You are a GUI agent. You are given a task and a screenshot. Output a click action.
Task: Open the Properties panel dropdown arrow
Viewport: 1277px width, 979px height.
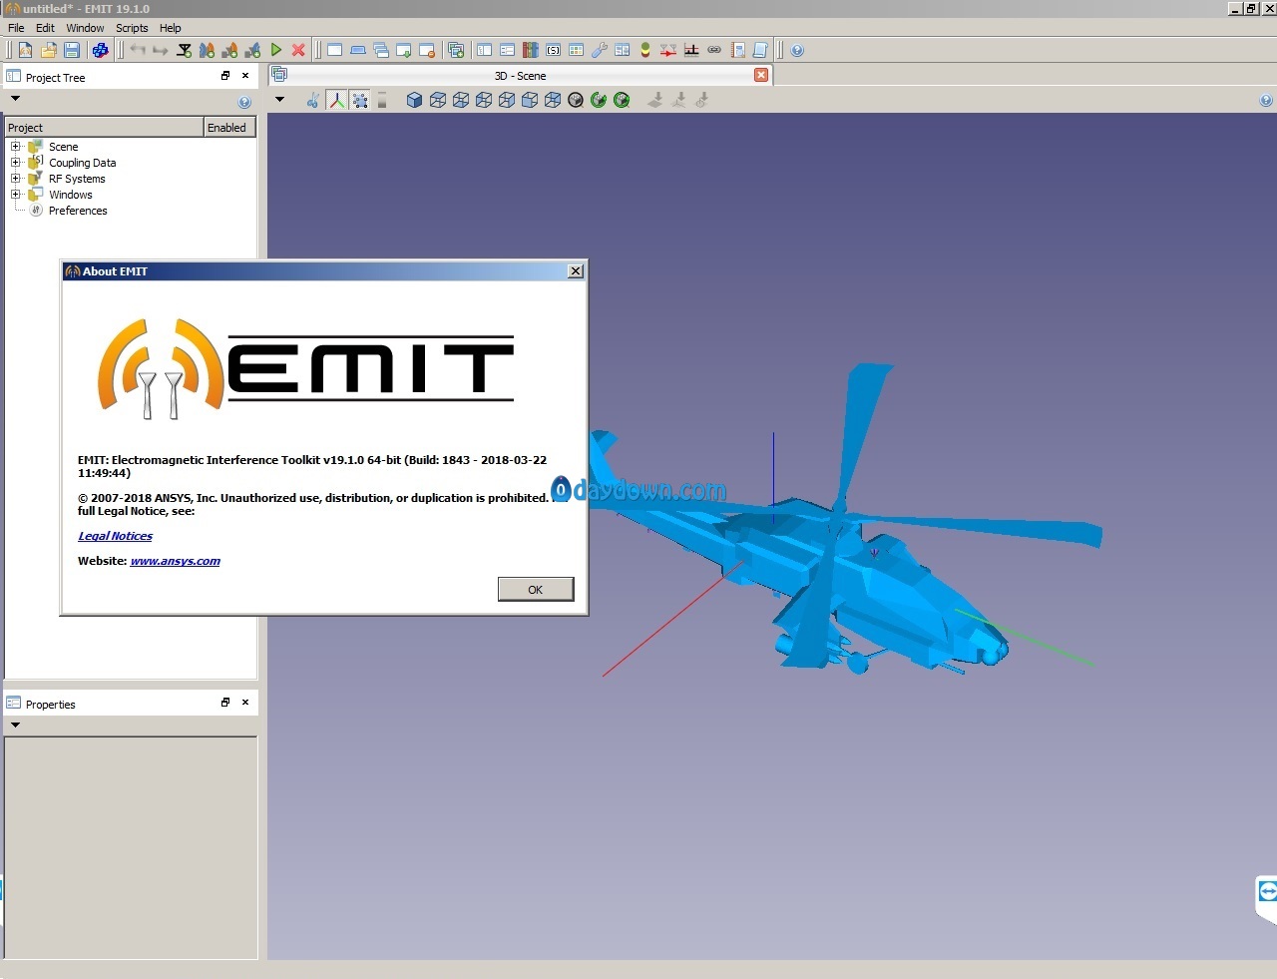(x=15, y=725)
